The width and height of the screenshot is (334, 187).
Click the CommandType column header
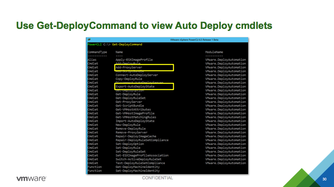(97, 52)
